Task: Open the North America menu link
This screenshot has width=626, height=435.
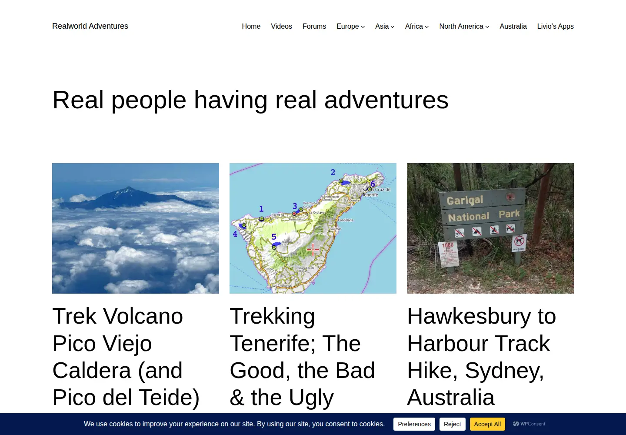Action: (461, 27)
